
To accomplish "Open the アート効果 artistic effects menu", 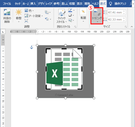I will 34,16.
